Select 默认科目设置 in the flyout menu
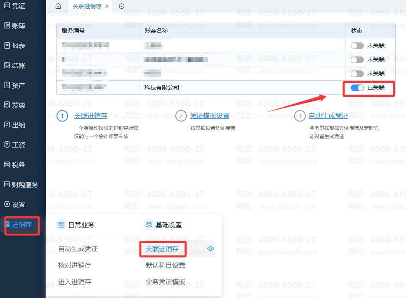Screen dimensions: 406x298 pos(165,265)
